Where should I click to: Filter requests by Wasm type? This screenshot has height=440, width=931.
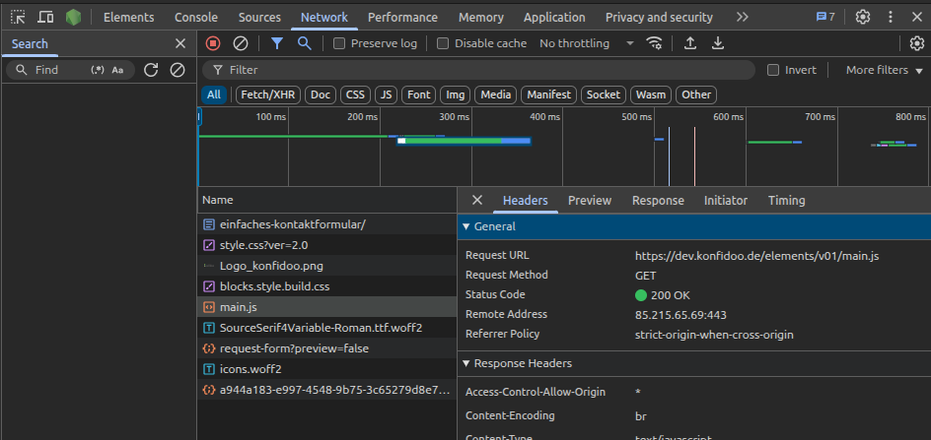pyautogui.click(x=651, y=94)
